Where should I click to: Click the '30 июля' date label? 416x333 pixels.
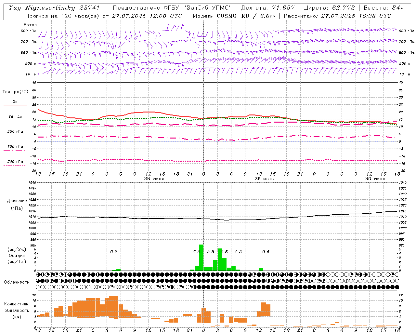[375, 179]
